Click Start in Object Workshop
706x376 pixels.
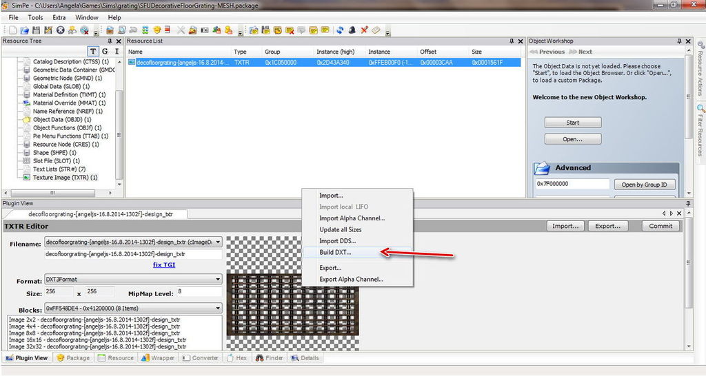click(x=573, y=123)
